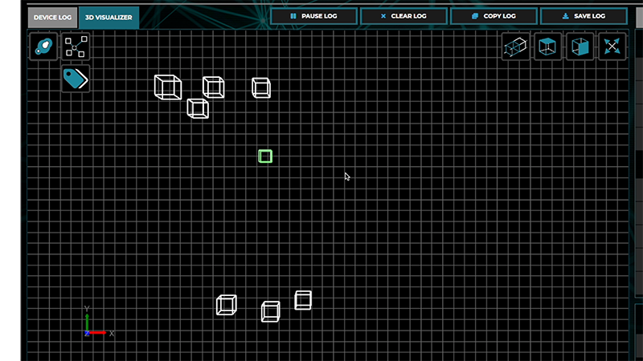Select the rightmost cube in the top cluster
643x361 pixels.
coord(260,87)
